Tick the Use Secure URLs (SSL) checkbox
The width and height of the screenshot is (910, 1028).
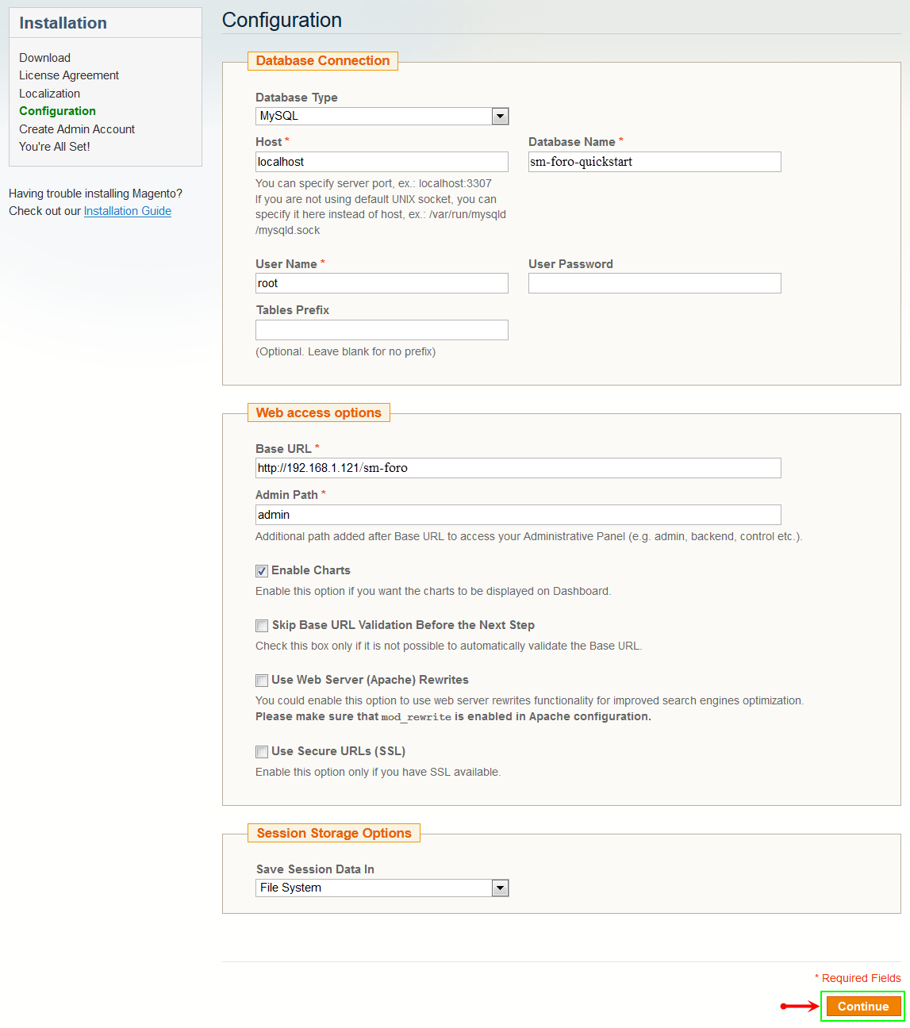tap(262, 752)
